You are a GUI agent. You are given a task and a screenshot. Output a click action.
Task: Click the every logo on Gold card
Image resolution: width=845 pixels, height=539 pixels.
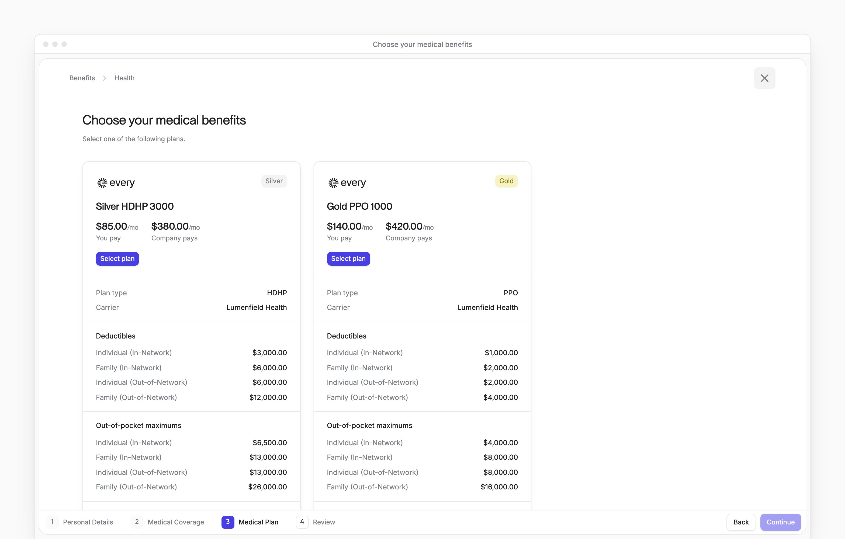(x=347, y=182)
